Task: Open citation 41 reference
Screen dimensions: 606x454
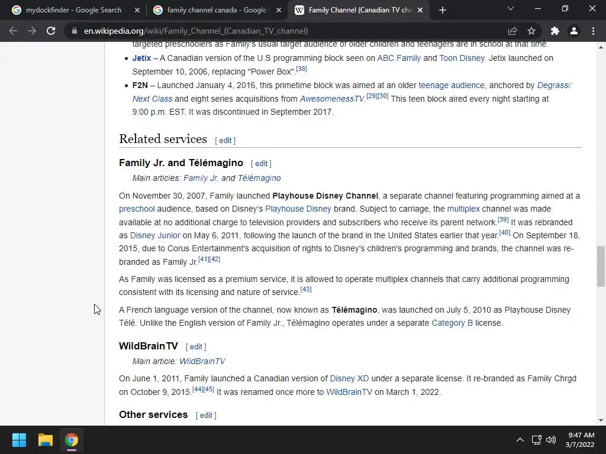Action: pyautogui.click(x=204, y=259)
